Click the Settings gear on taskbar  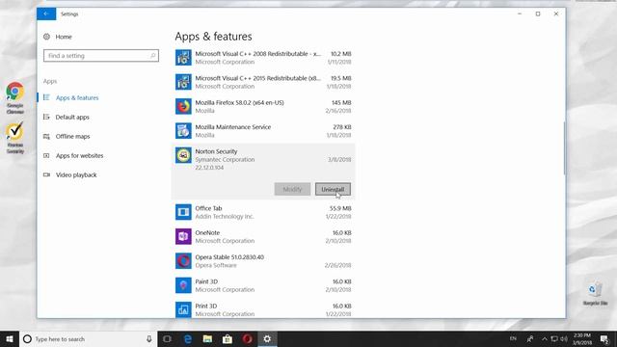pos(267,338)
